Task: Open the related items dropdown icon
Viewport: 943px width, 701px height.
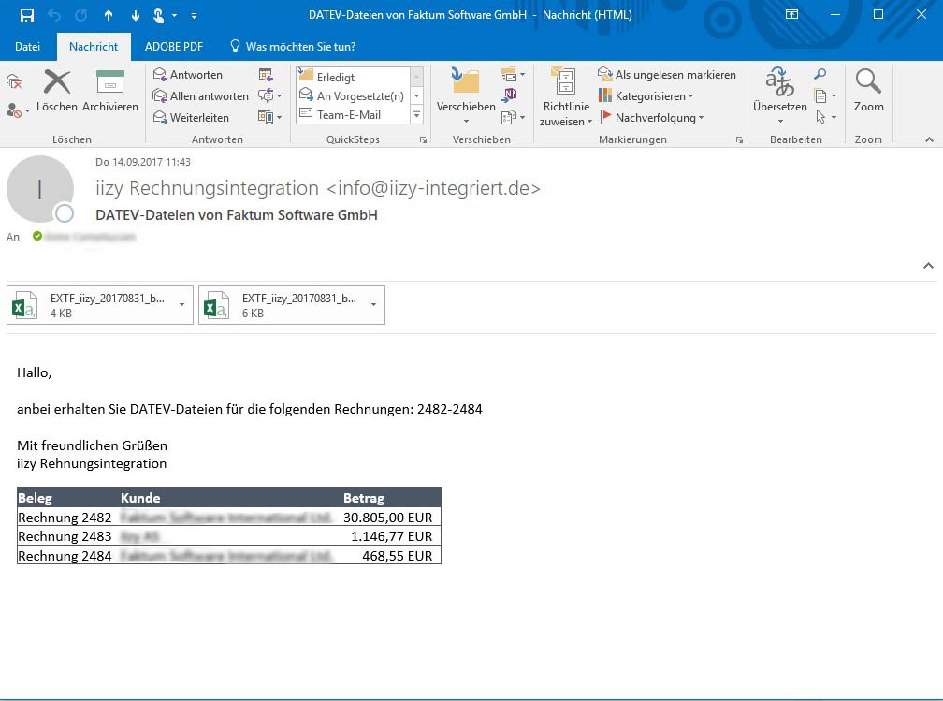Action: pyautogui.click(x=825, y=95)
